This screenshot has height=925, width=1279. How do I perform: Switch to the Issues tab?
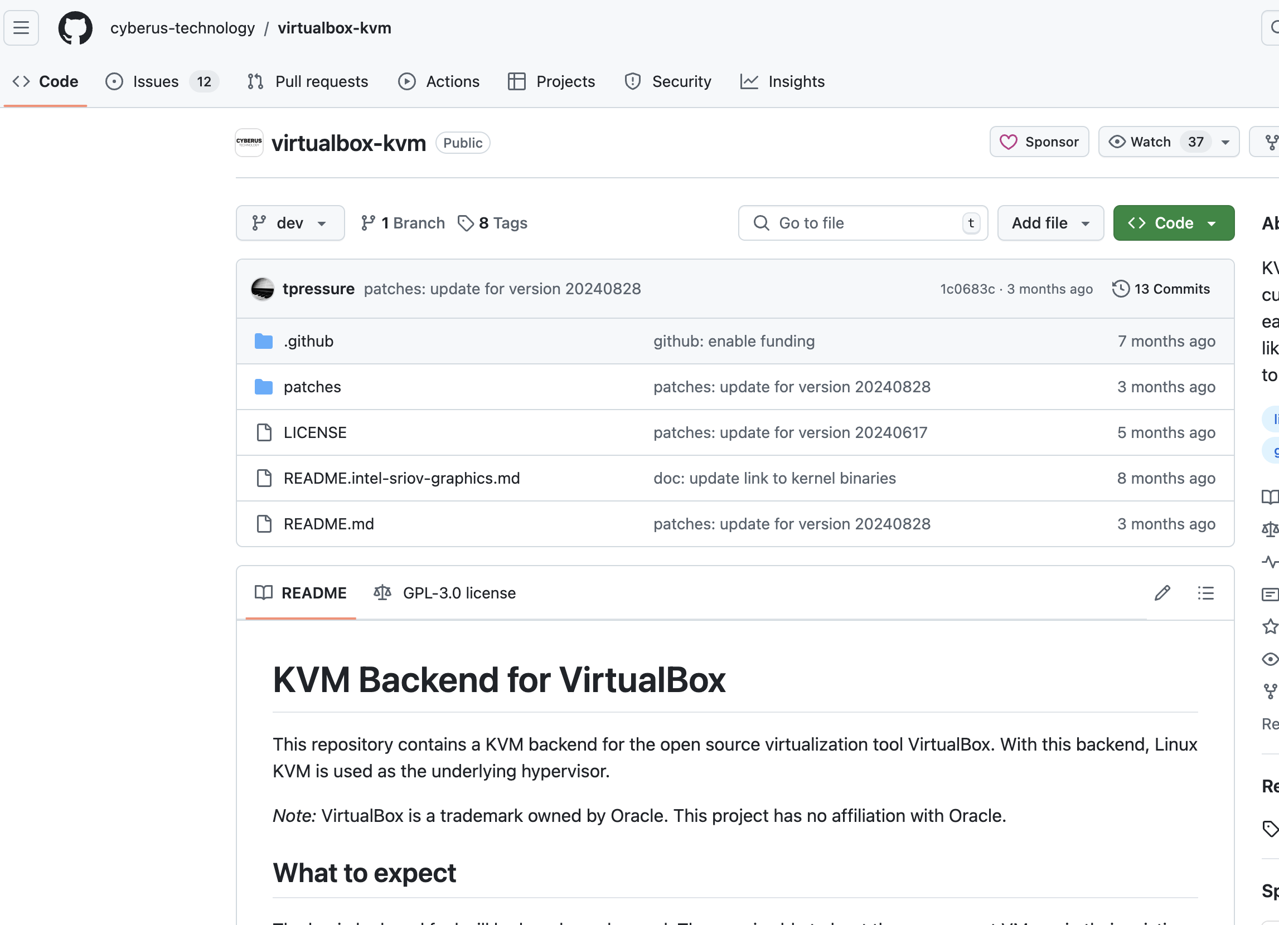point(161,82)
